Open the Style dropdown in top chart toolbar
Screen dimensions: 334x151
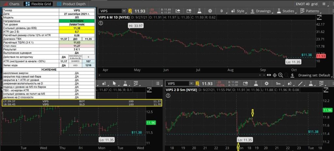pos(238,11)
